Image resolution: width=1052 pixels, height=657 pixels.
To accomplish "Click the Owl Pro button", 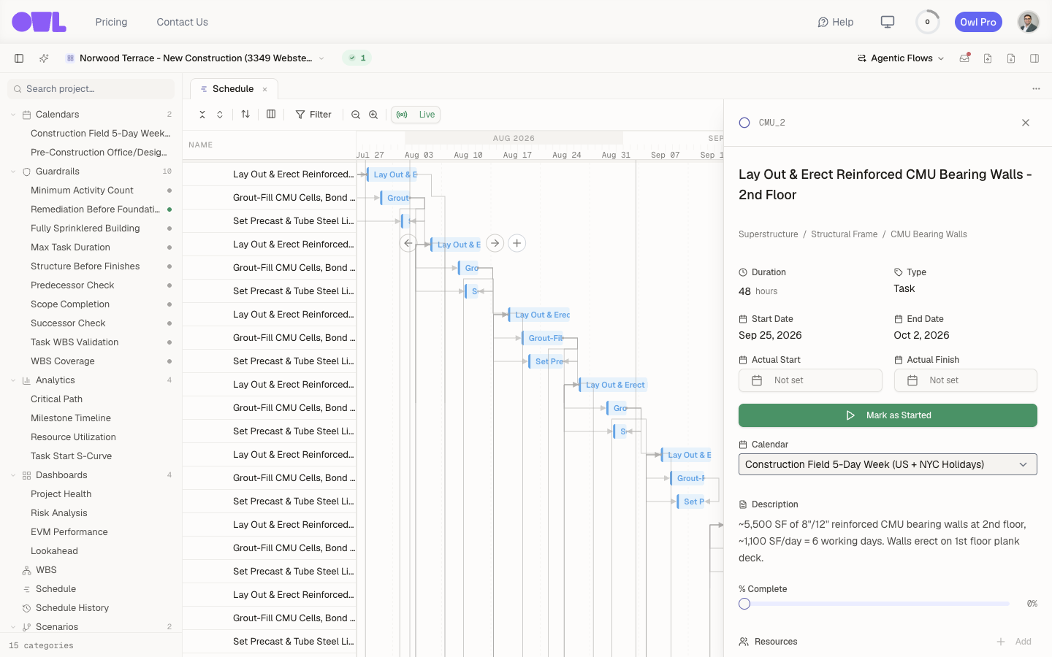I will pyautogui.click(x=978, y=22).
